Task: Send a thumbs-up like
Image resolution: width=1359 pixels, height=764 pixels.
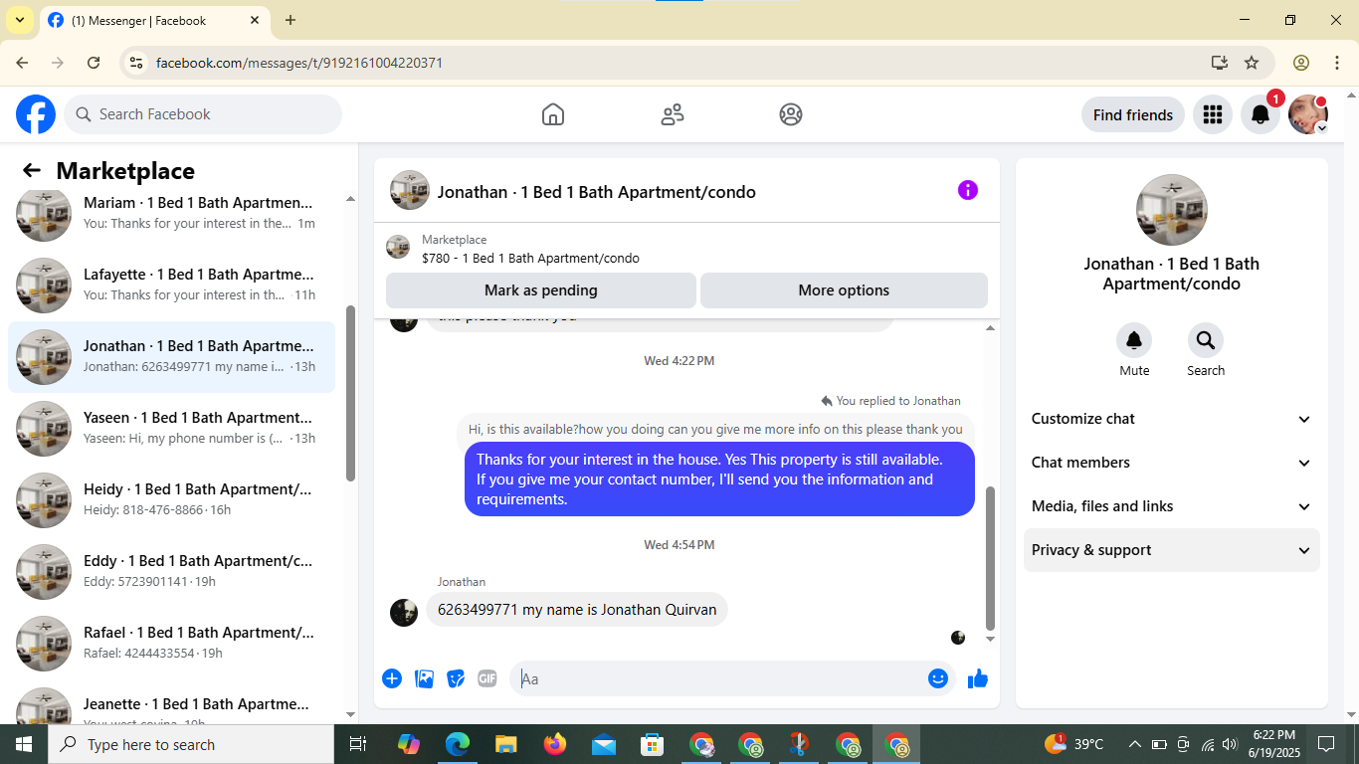Action: 978,678
